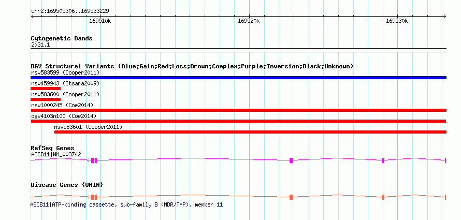Click the magenta RefSeq exon past 169520k
The height and width of the screenshot is (220, 461).
pos(291,160)
